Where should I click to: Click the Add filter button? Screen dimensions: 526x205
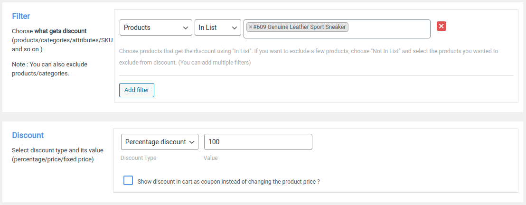pos(137,90)
